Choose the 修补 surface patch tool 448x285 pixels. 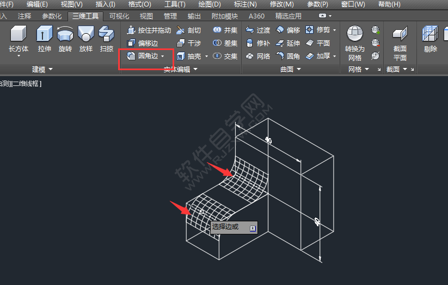tap(257, 43)
